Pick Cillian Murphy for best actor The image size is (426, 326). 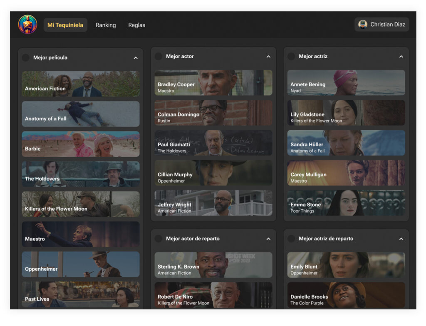[213, 173]
